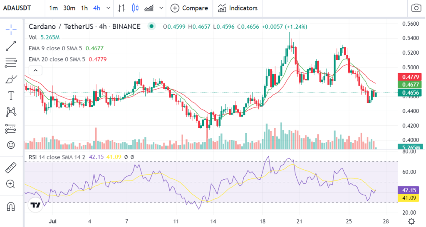This screenshot has width=426, height=227.
Task: Select the ruler measure tool
Action: tap(11, 168)
